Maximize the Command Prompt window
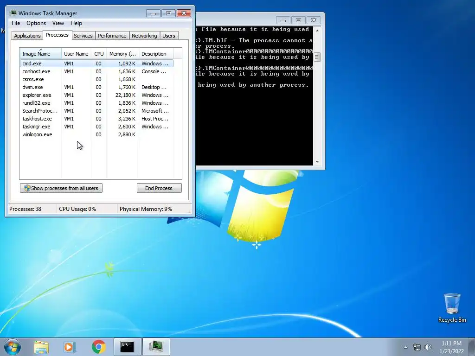 (298, 20)
